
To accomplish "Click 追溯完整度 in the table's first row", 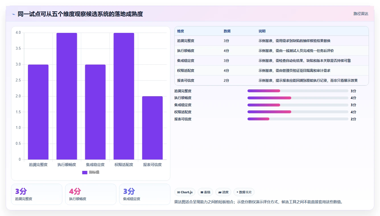I will pyautogui.click(x=186, y=41).
